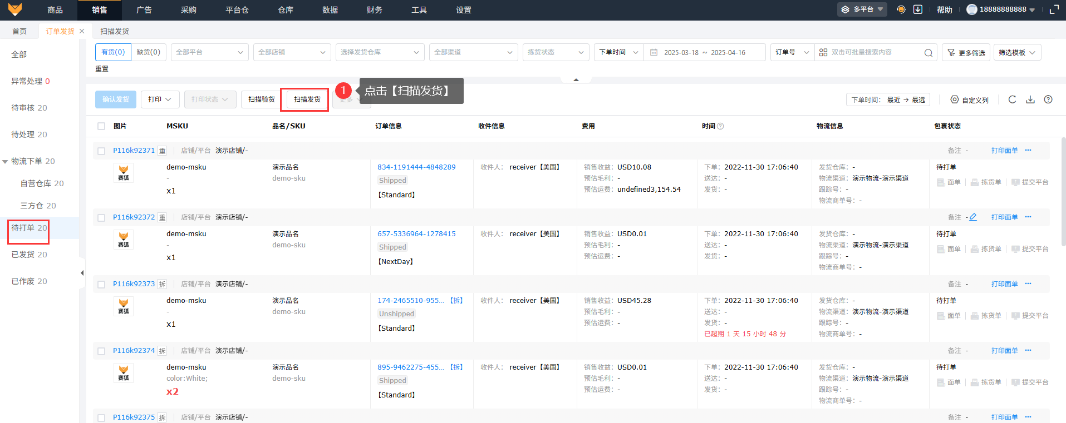Tick the select-all checkbox in table header
This screenshot has width=1066, height=423.
[x=101, y=126]
